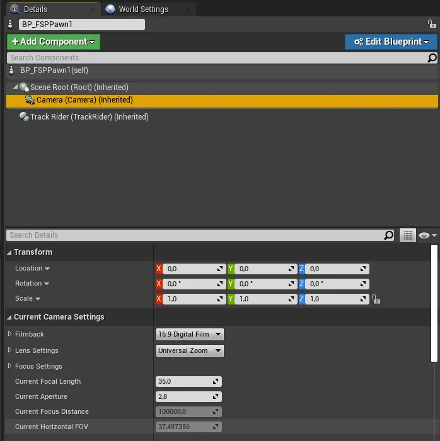Click the Scene Root component icon
440x441 pixels.
tap(24, 87)
